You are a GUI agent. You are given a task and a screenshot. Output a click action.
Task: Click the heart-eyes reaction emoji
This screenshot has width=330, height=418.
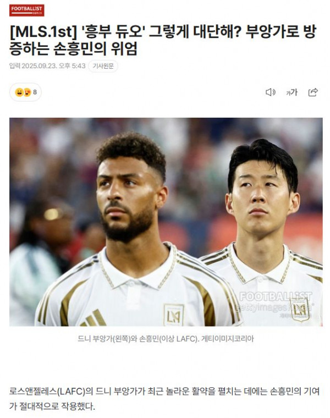click(x=27, y=92)
